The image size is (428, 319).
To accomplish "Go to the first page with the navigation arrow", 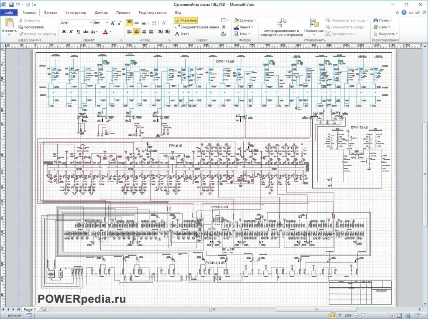I will click(x=3, y=309).
